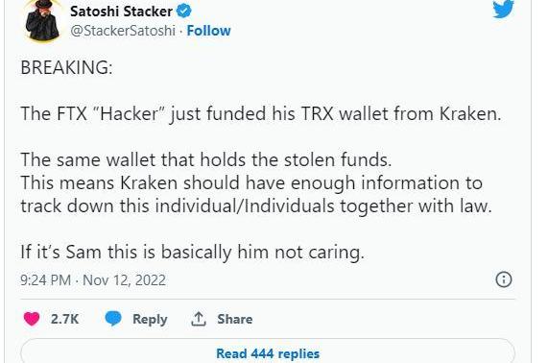Open the tweet info circle icon
Viewport: 548px width, 363px height.
point(504,279)
